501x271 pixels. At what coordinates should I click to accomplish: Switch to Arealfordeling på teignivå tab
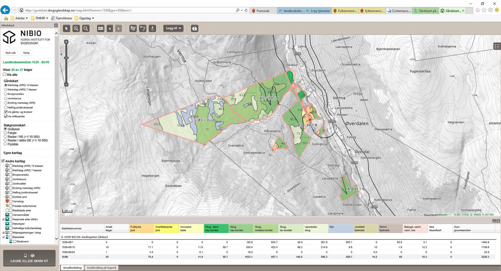point(101,268)
